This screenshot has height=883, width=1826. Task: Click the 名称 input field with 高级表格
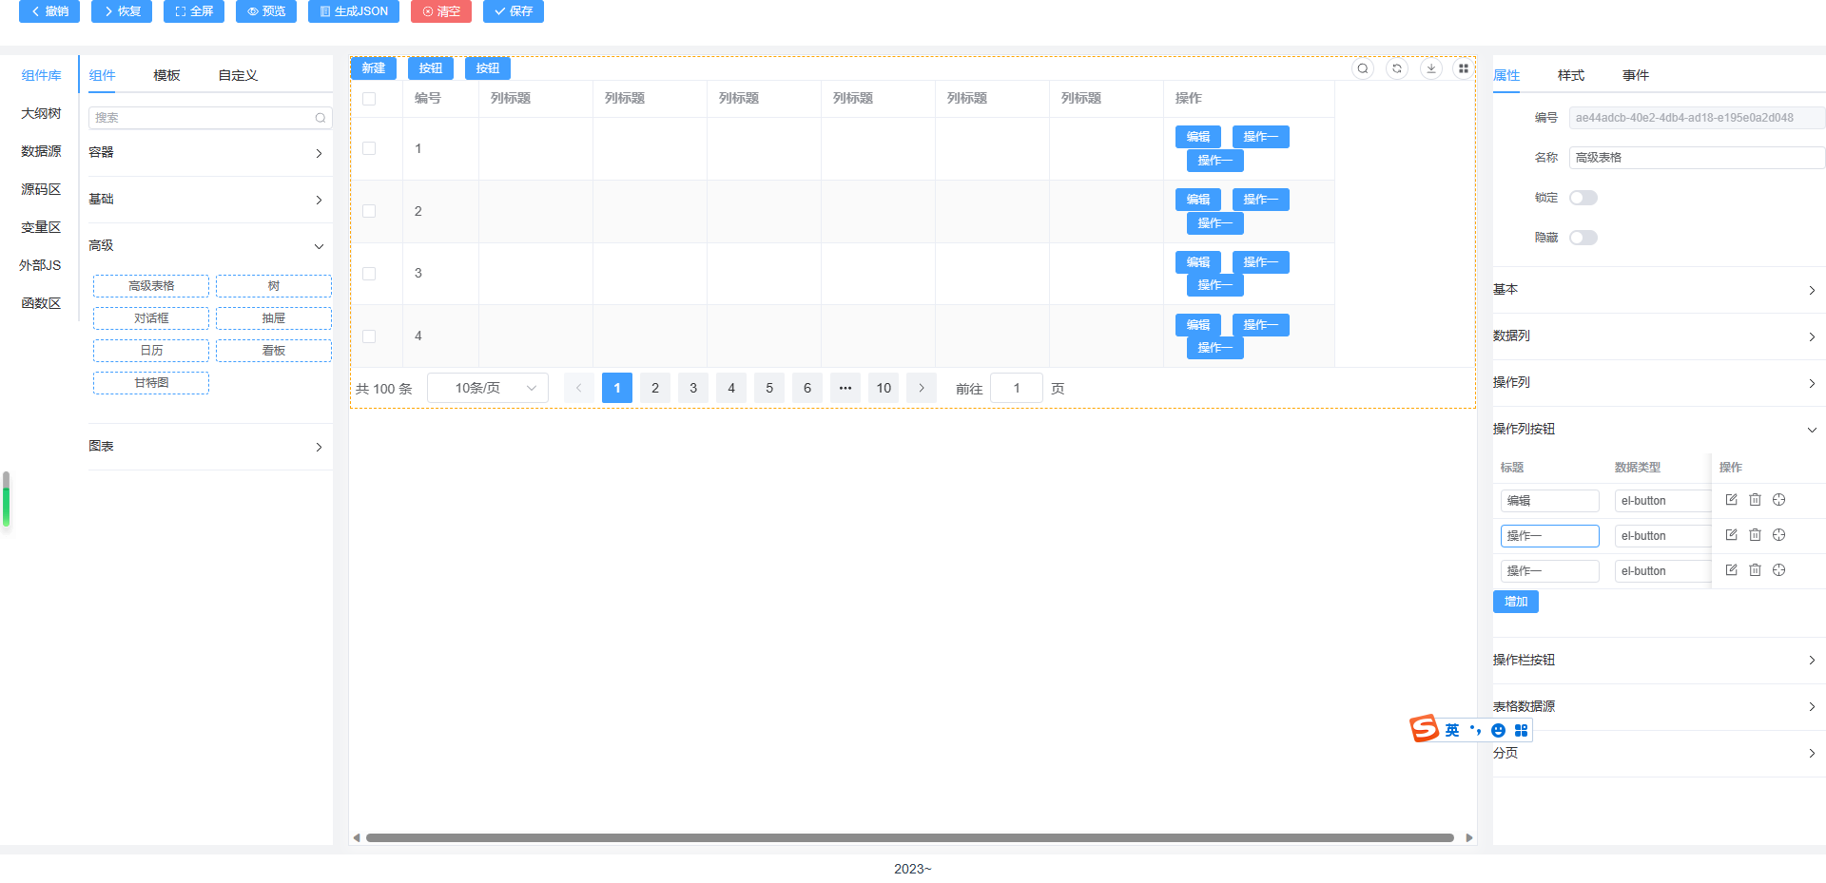click(x=1697, y=158)
